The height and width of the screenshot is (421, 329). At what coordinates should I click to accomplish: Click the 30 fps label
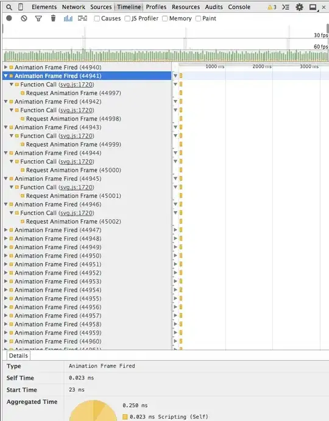(x=320, y=35)
